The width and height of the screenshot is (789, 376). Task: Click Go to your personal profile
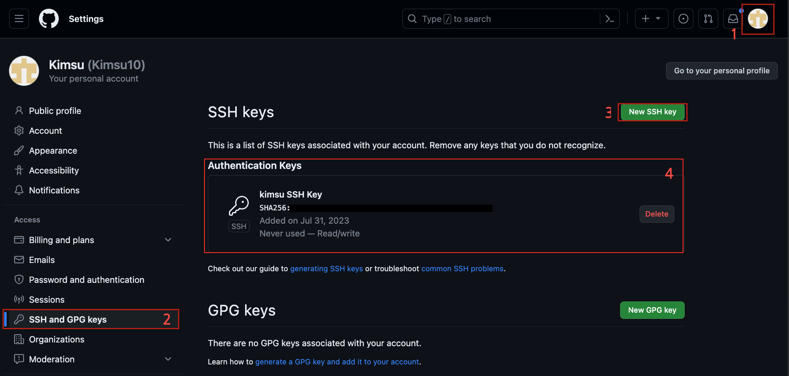point(722,71)
